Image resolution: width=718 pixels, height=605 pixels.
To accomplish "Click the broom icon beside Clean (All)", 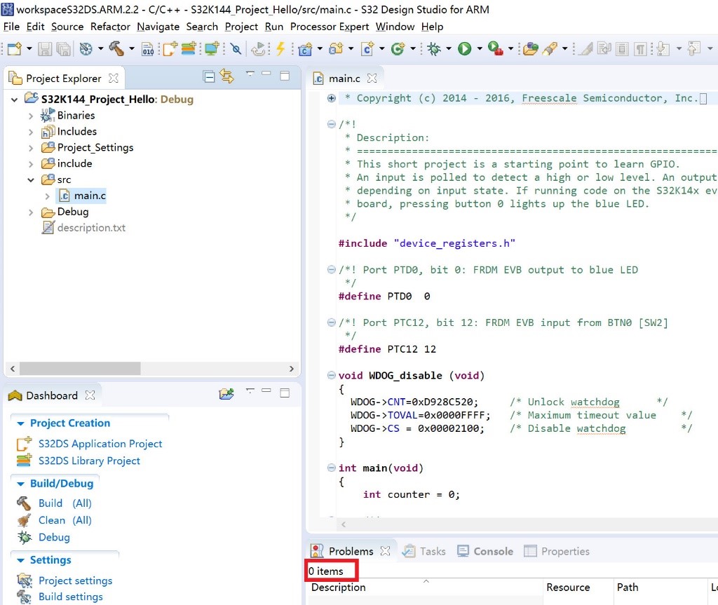I will (x=24, y=520).
